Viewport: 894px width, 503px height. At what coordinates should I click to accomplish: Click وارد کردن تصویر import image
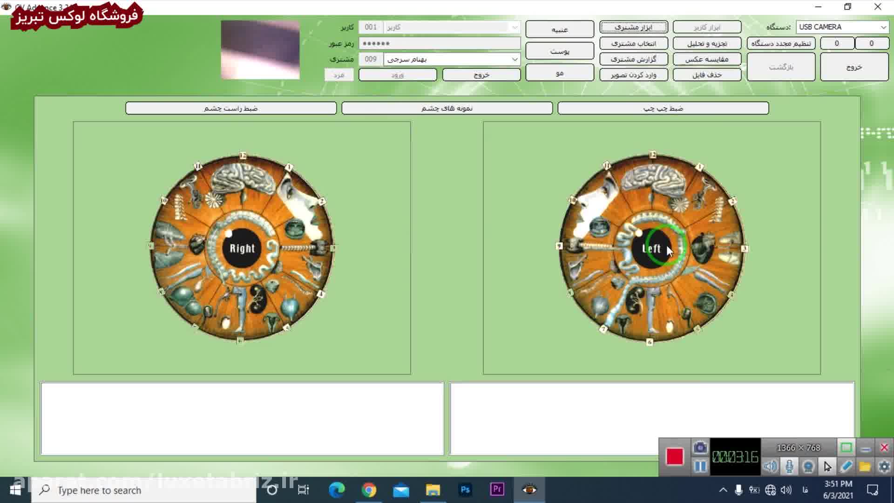[x=633, y=75]
